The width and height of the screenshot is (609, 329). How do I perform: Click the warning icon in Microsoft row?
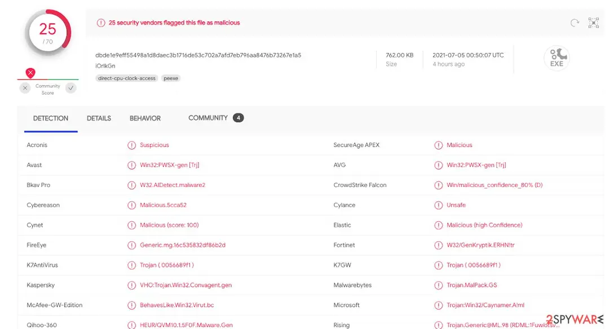(439, 305)
